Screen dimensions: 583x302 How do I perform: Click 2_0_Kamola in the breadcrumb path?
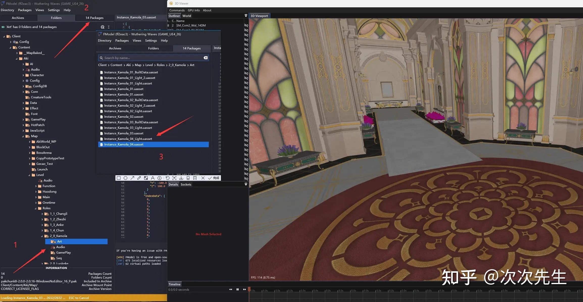coord(177,65)
